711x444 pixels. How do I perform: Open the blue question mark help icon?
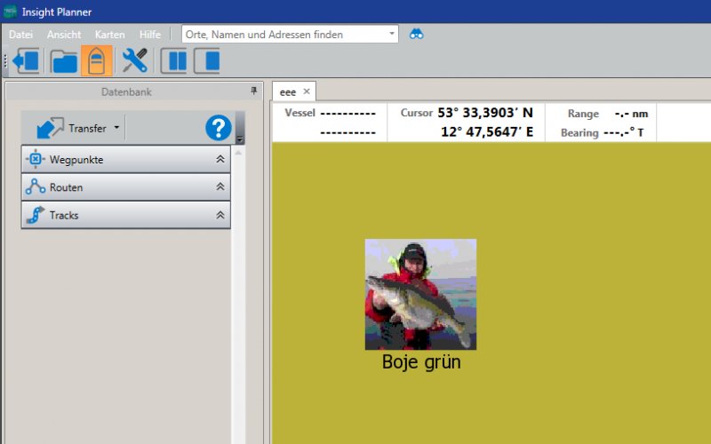218,128
